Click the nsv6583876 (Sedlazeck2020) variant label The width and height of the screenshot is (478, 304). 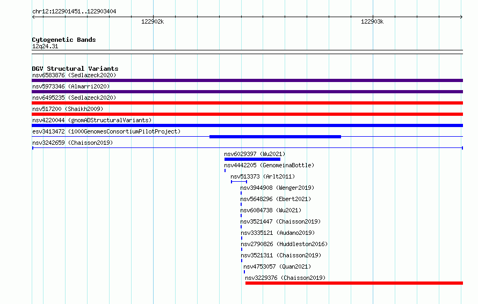pos(74,75)
